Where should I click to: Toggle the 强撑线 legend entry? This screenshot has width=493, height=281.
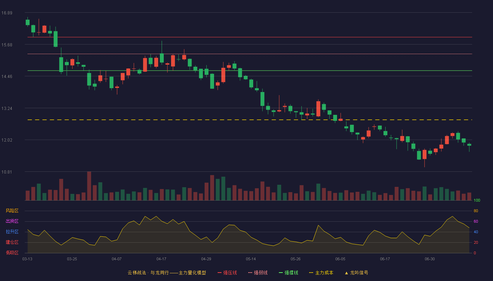point(288,273)
